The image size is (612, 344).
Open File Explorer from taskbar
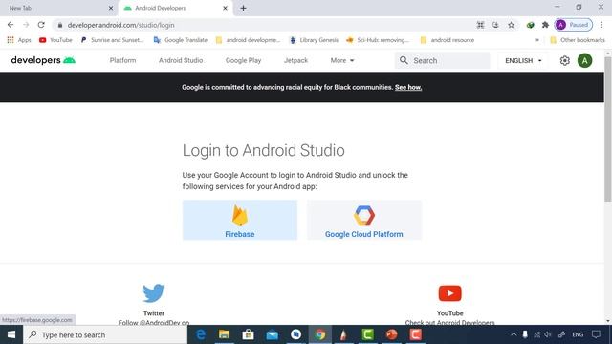224,334
